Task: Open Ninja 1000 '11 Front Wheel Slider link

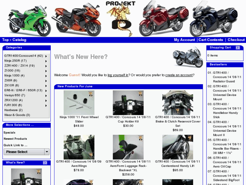Action: (79, 119)
